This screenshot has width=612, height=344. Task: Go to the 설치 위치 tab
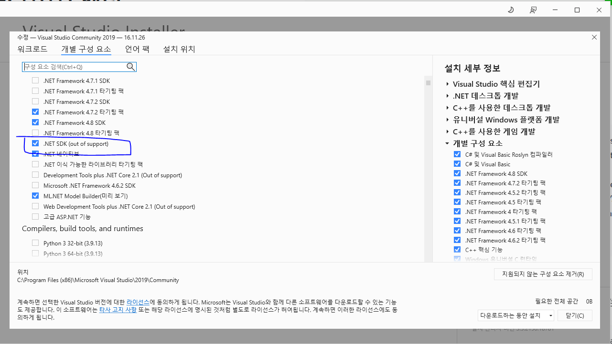click(x=179, y=49)
